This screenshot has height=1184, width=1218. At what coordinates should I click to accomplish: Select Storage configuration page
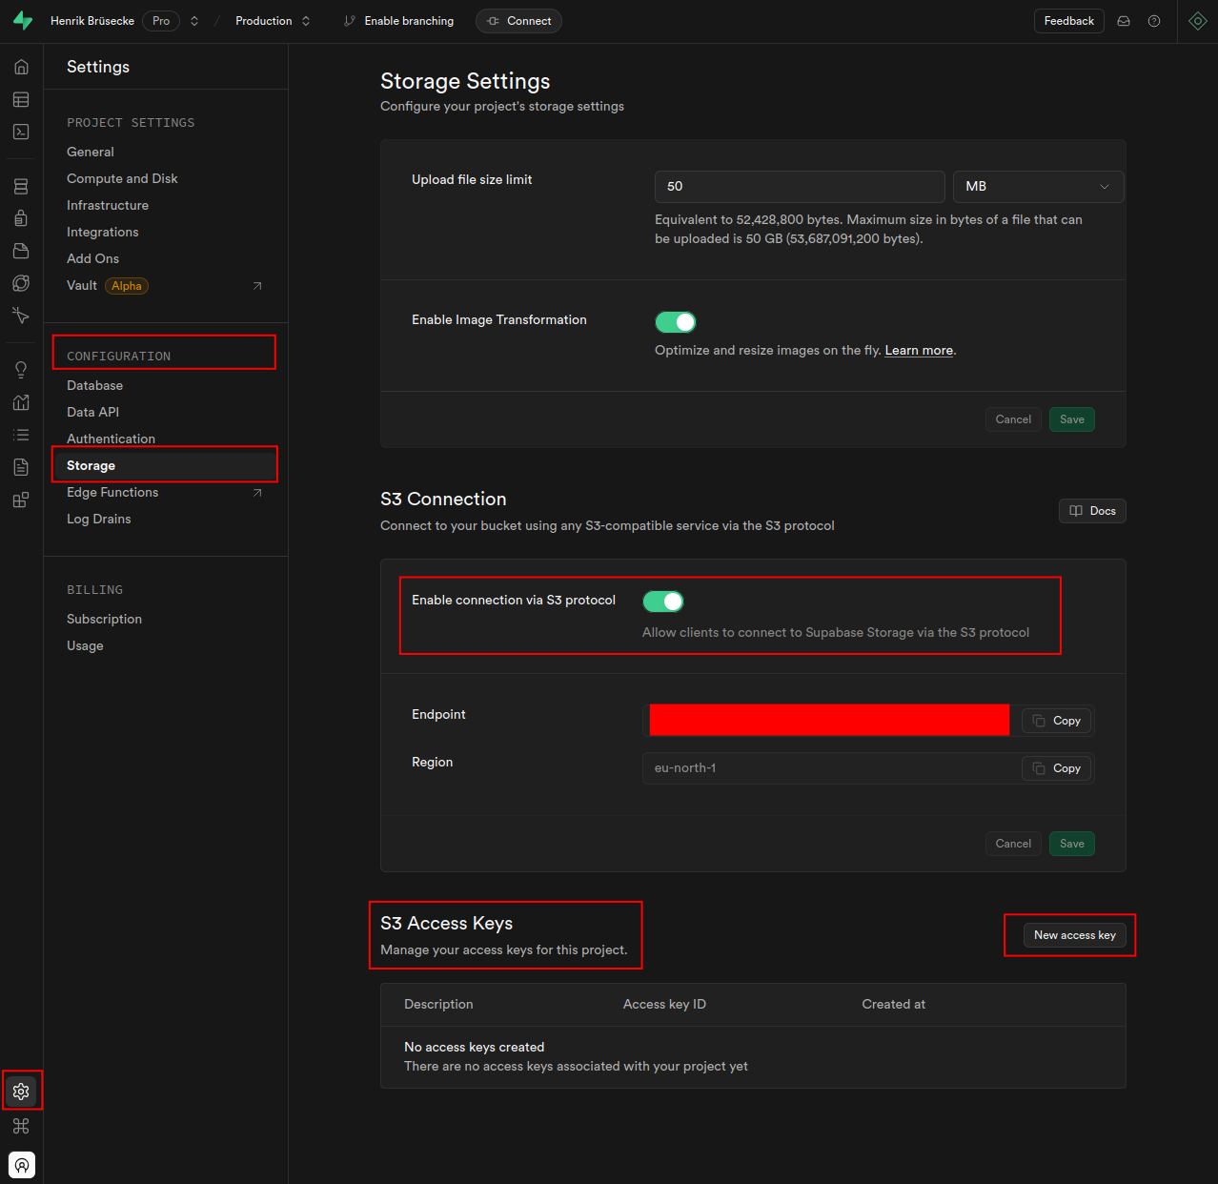click(165, 465)
